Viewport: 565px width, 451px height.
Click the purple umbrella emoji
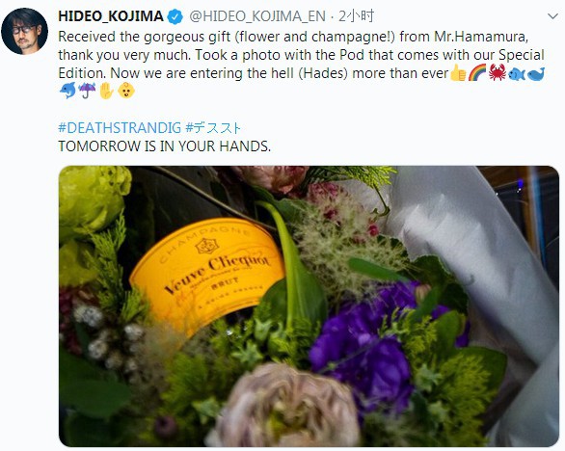(x=87, y=91)
